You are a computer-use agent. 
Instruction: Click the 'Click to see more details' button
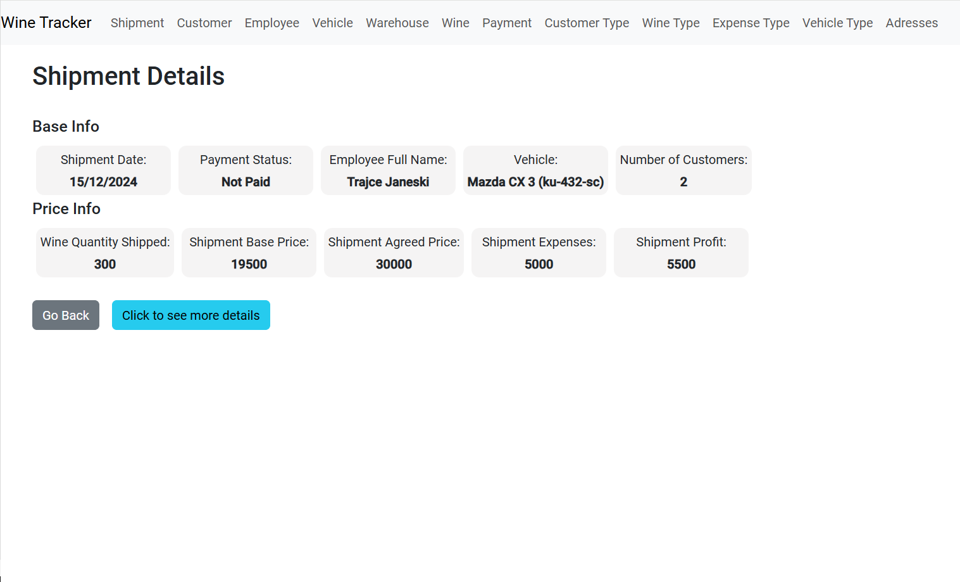[x=191, y=315]
